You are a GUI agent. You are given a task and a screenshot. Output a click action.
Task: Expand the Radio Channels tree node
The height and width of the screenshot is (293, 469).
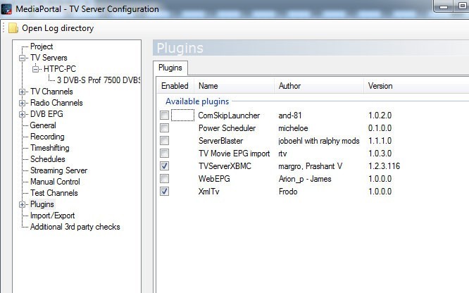pyautogui.click(x=23, y=103)
